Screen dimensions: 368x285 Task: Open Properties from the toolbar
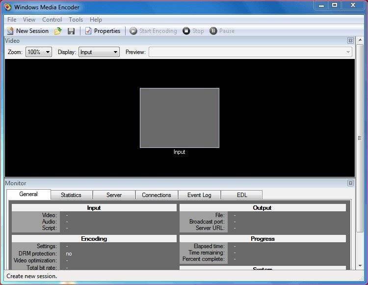(x=103, y=31)
